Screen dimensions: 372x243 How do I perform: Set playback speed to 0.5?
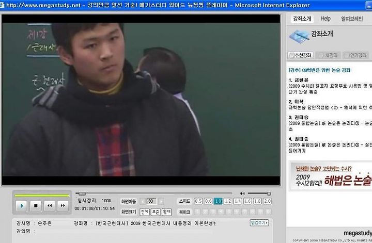[x=198, y=201]
